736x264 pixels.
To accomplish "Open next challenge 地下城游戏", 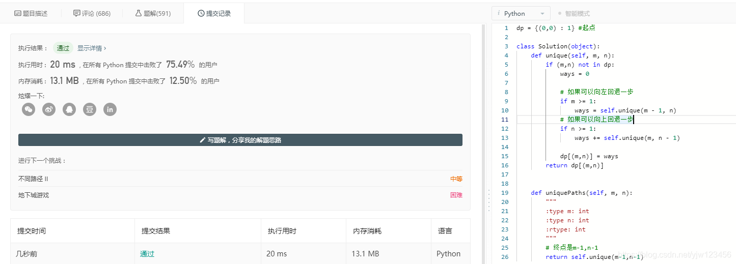I will tap(34, 195).
